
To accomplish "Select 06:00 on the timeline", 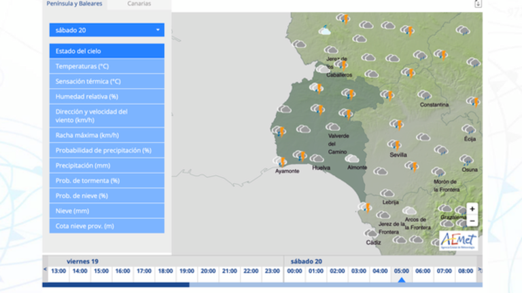I will click(x=423, y=271).
